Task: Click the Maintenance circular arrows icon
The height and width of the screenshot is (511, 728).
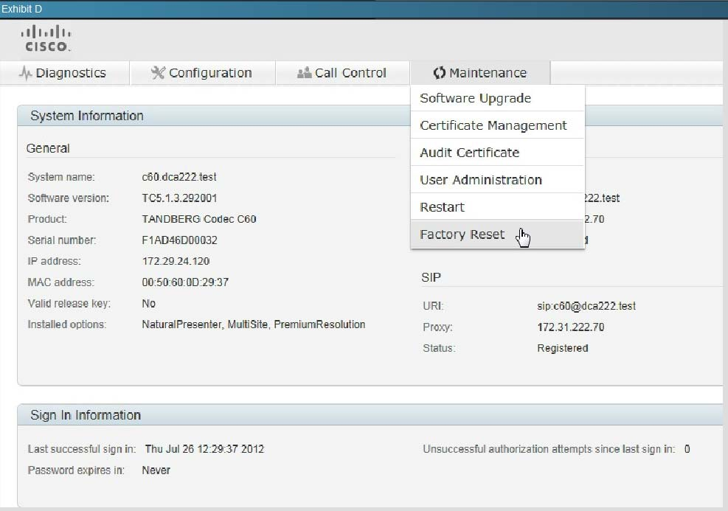Action: (440, 73)
